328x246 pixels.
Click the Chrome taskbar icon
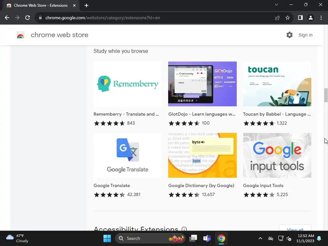coord(221,238)
